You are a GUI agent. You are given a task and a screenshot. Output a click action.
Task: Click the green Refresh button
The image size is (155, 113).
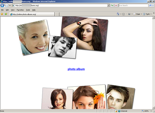pyautogui.click(x=112, y=5)
